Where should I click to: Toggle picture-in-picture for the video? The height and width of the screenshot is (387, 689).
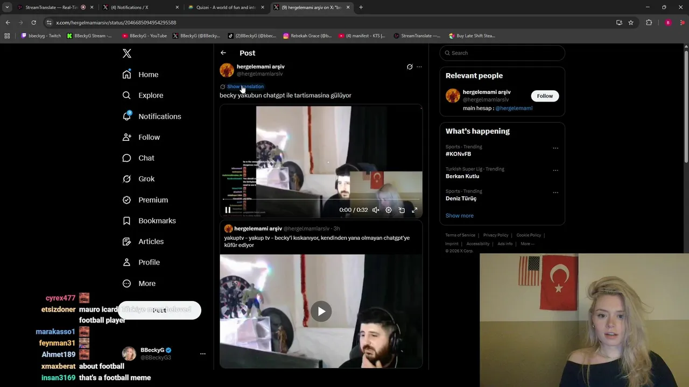pos(402,210)
